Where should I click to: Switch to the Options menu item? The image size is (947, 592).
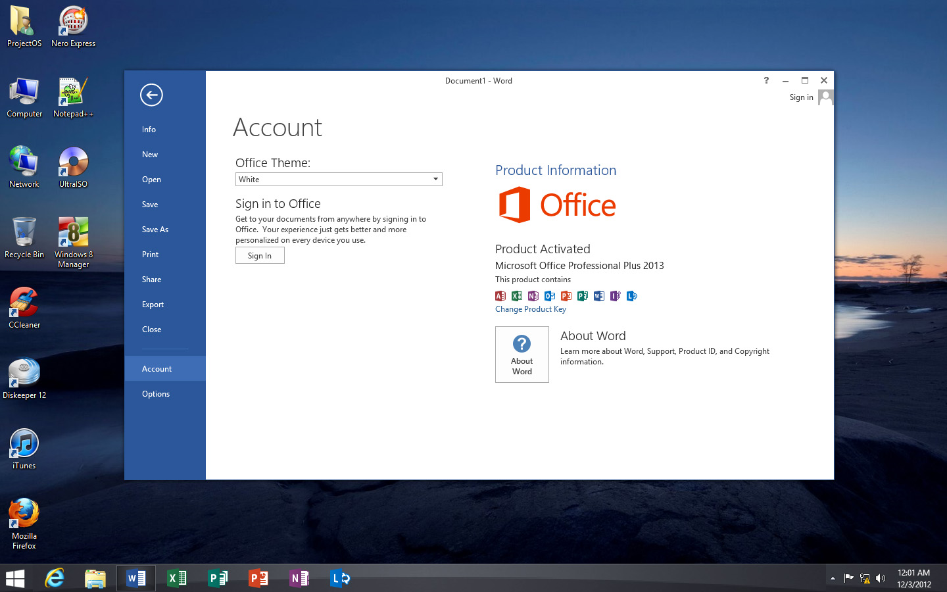tap(156, 393)
